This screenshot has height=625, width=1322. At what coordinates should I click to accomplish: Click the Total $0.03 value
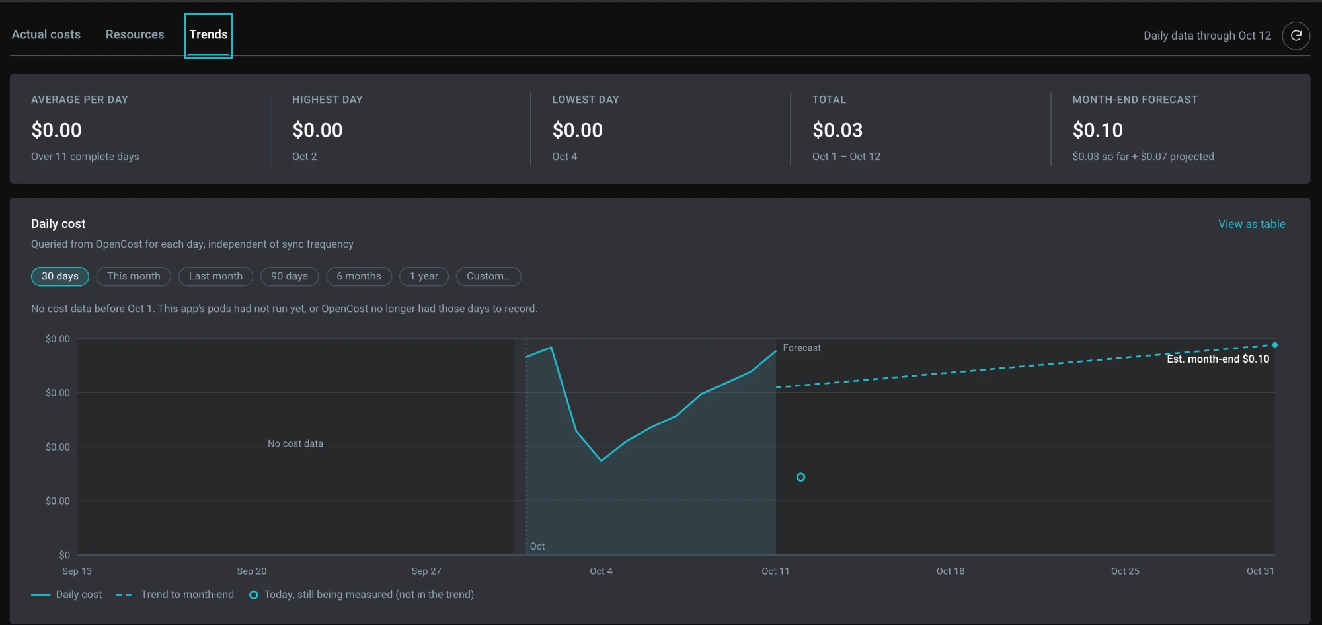click(x=837, y=130)
